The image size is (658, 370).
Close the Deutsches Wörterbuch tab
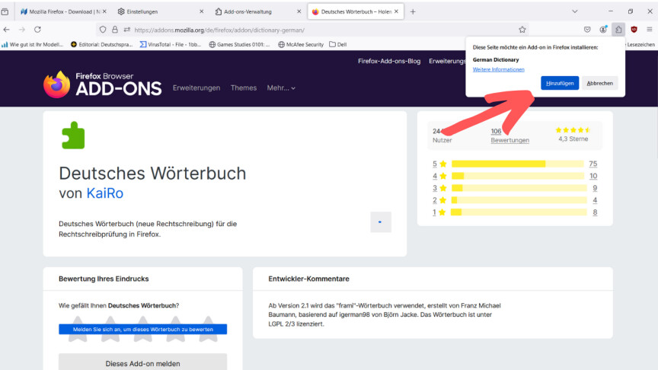point(396,11)
